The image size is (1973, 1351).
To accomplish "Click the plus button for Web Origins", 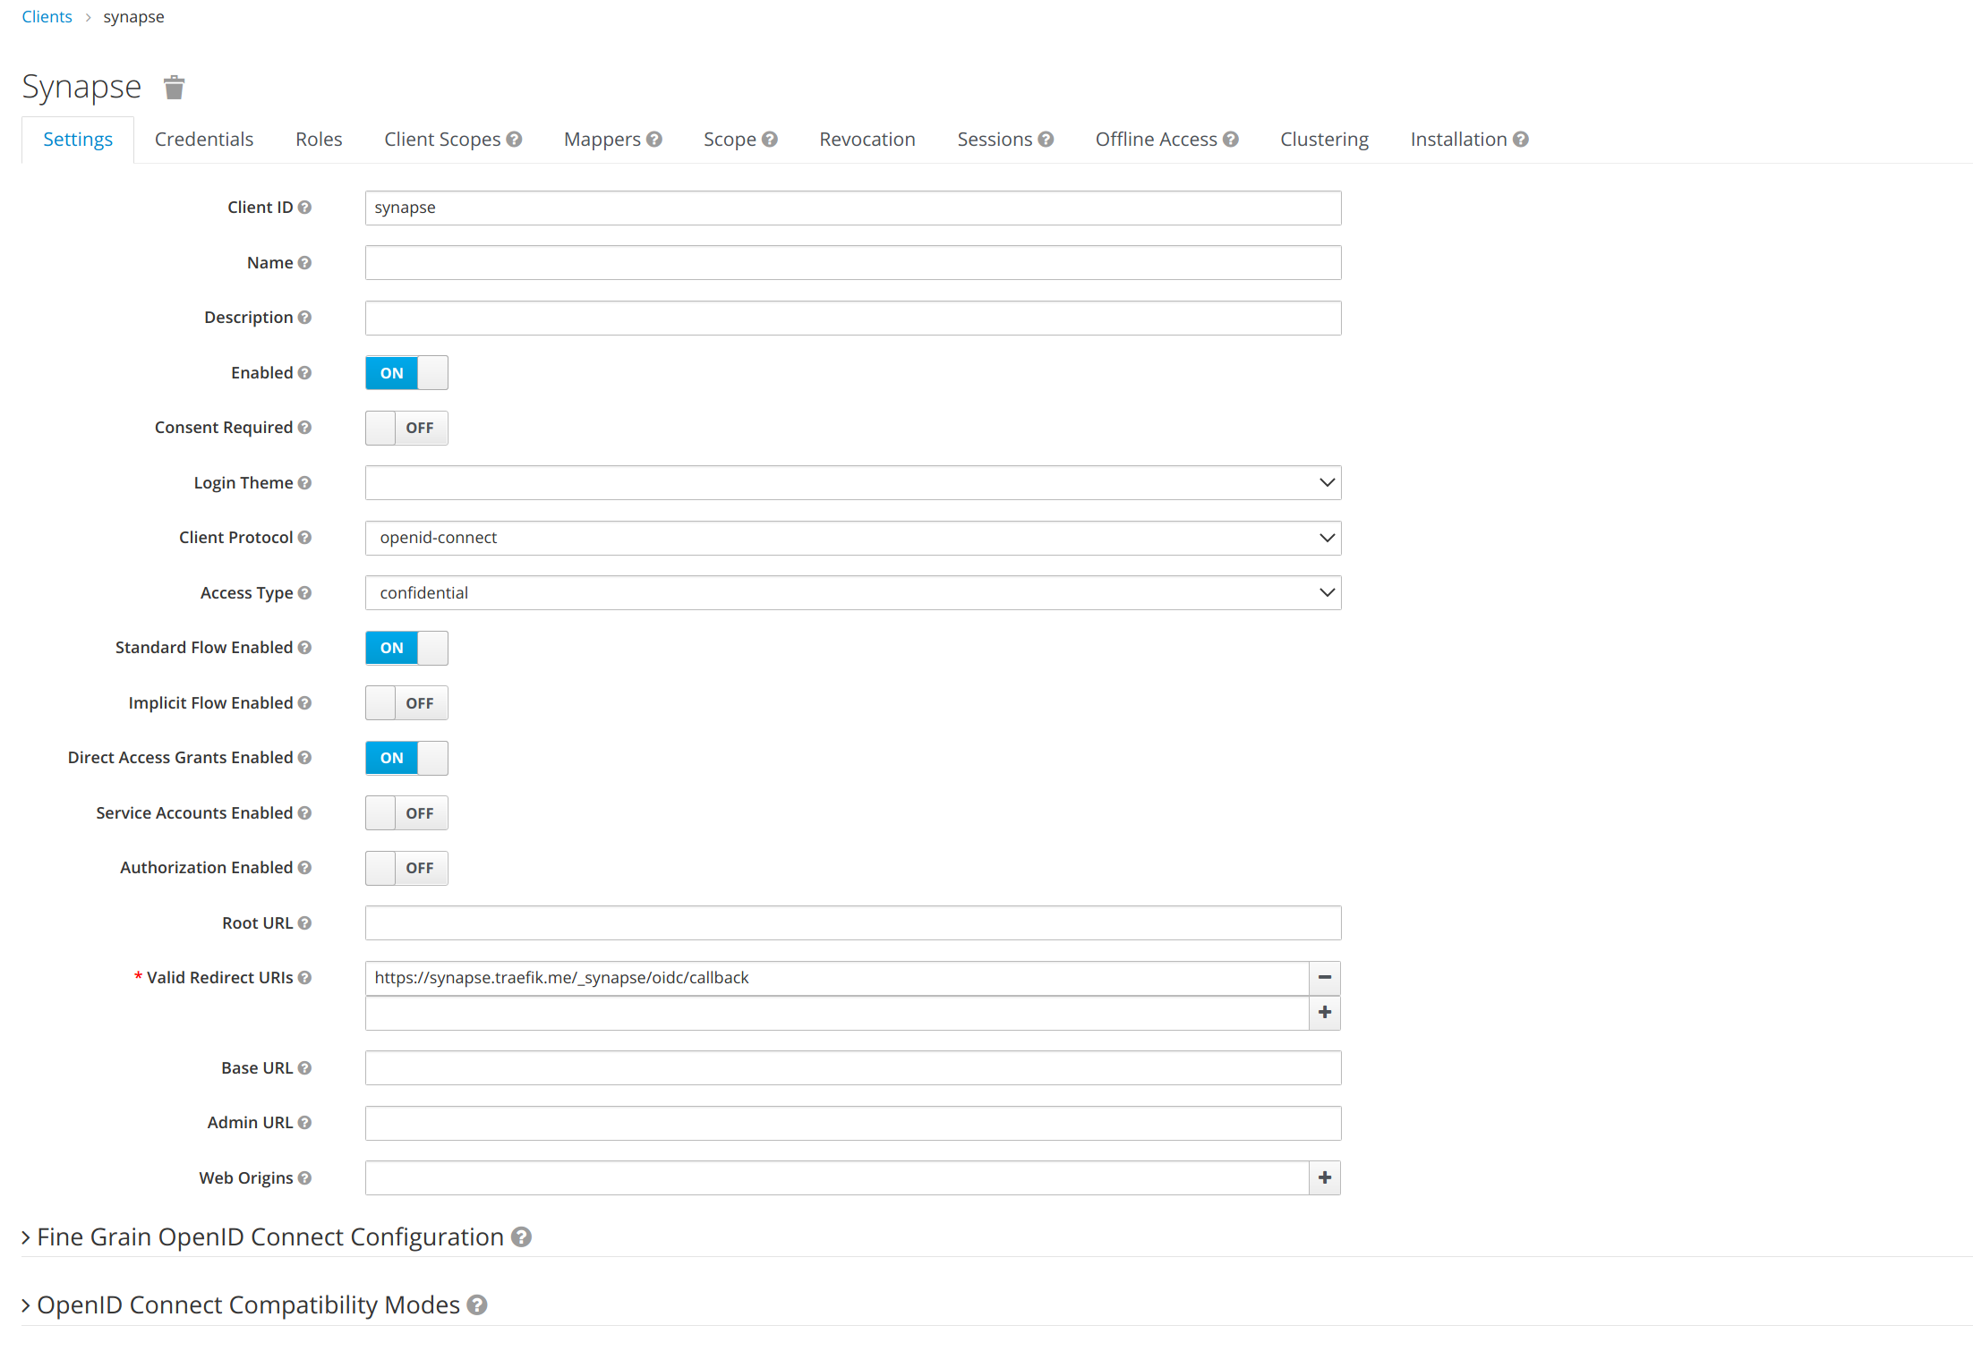I will [1324, 1178].
